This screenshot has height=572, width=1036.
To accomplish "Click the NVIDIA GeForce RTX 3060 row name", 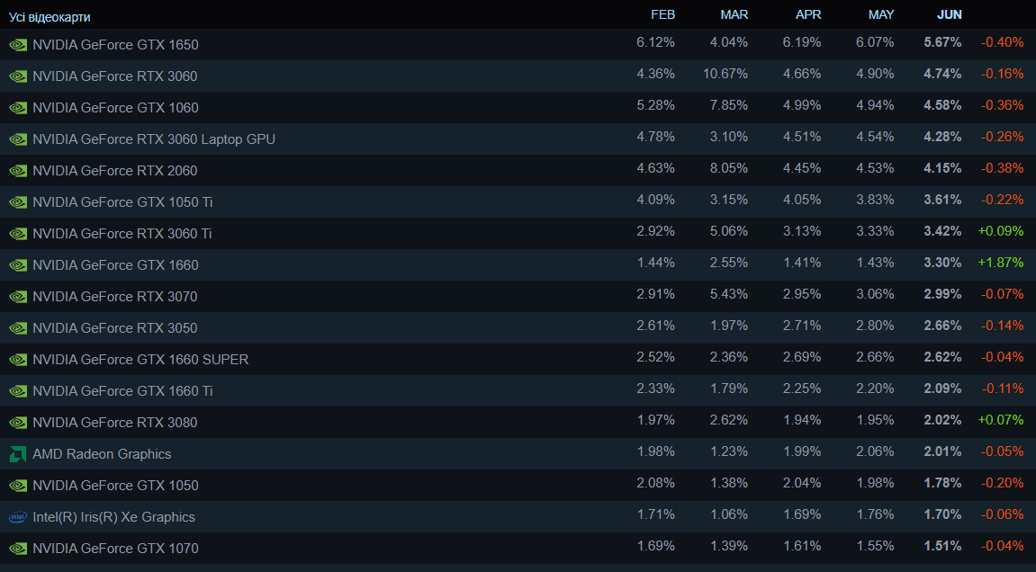I will click(x=115, y=76).
